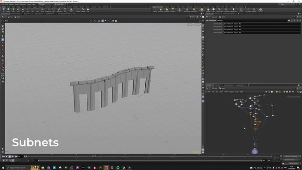Viewport: 302px width, 170px height.
Task: Click the current frame number field
Action: 21,156
